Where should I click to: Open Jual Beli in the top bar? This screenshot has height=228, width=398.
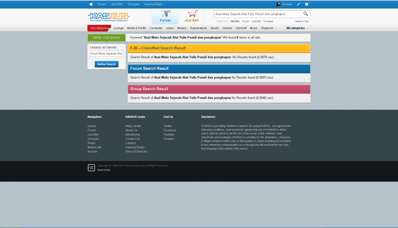pos(117,4)
